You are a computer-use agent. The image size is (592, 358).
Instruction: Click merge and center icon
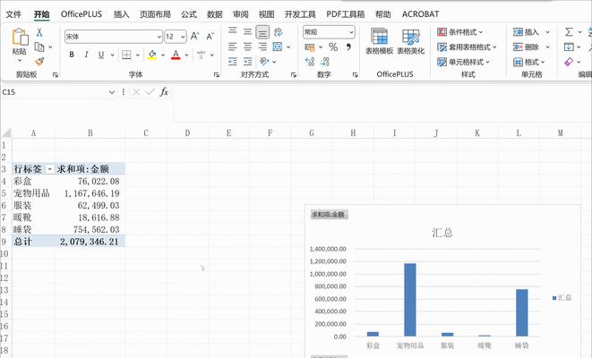coord(278,47)
